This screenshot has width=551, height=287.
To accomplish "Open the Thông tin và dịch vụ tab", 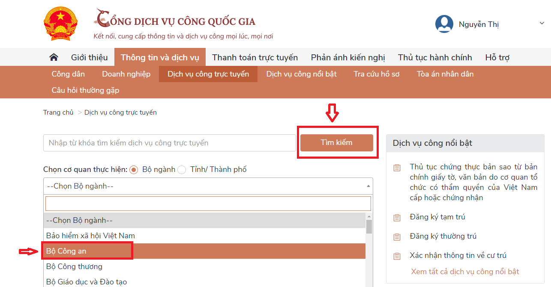I will (x=160, y=57).
